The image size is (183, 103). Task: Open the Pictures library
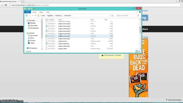[x=33, y=41]
